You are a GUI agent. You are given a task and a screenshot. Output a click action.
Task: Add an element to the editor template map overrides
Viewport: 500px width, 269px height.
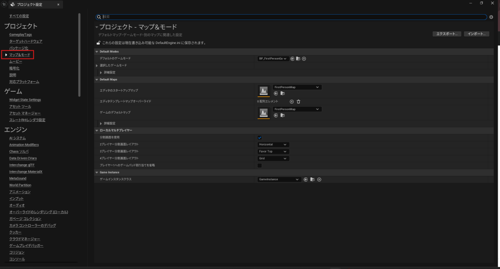click(292, 101)
